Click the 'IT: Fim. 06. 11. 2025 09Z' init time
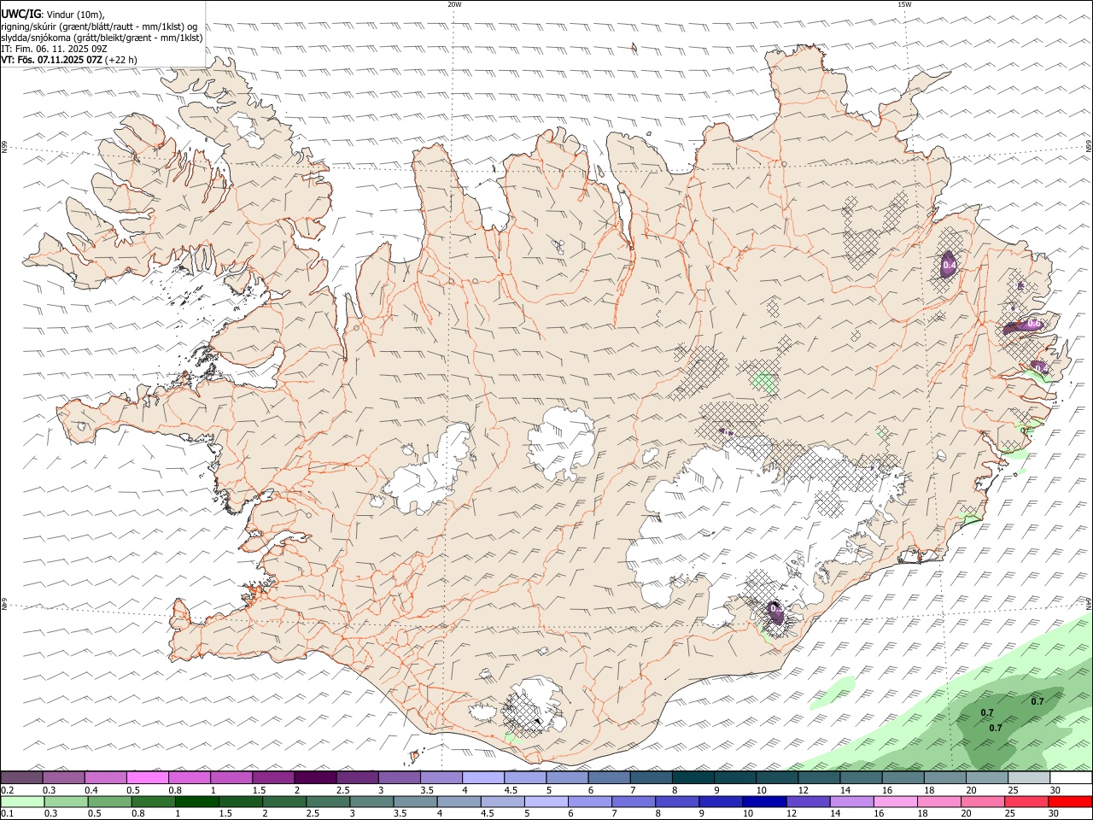The height and width of the screenshot is (820, 1093). [54, 49]
